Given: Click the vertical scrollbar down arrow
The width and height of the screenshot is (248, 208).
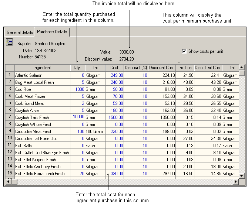Looking at the screenshot, I should point(241,175).
